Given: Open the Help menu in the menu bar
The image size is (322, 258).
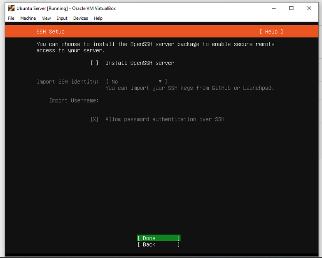Looking at the screenshot, I should (x=98, y=18).
